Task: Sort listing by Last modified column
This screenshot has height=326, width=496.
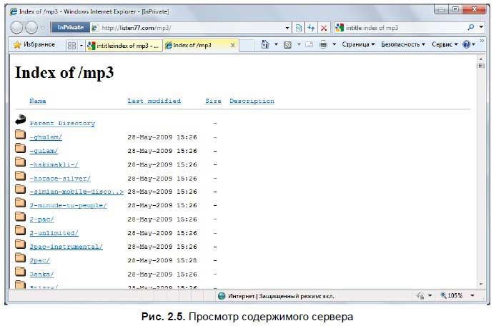Action: tap(154, 102)
